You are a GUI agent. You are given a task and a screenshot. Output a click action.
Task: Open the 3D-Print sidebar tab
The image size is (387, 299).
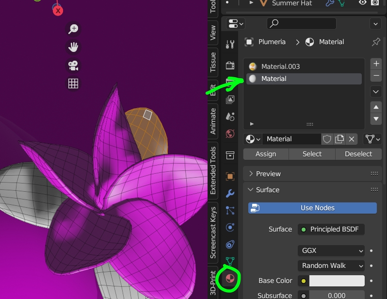click(x=213, y=283)
